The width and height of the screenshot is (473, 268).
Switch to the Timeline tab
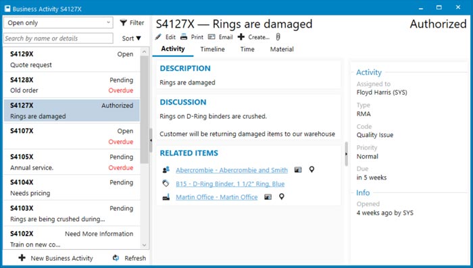pyautogui.click(x=212, y=49)
